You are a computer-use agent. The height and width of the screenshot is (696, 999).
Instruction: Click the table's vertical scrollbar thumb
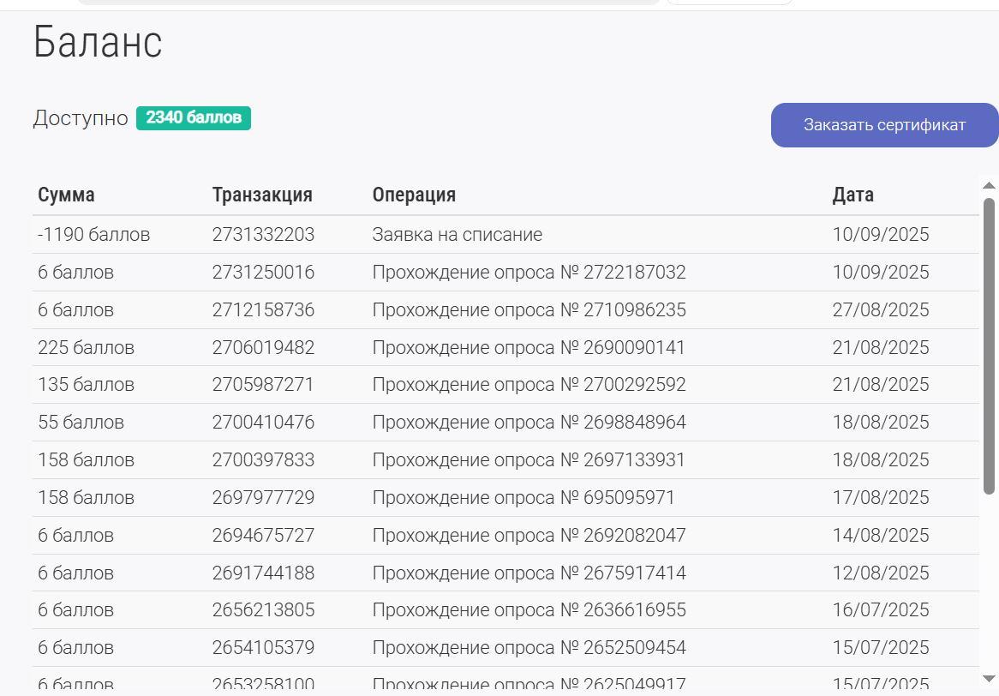pos(989,346)
